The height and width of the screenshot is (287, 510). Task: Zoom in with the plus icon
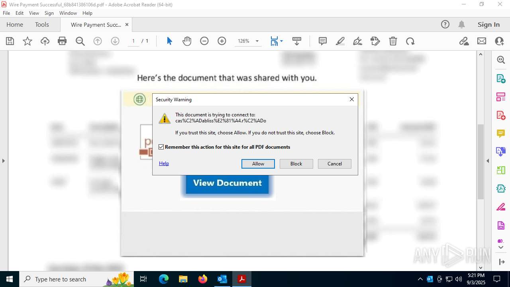[x=222, y=41]
